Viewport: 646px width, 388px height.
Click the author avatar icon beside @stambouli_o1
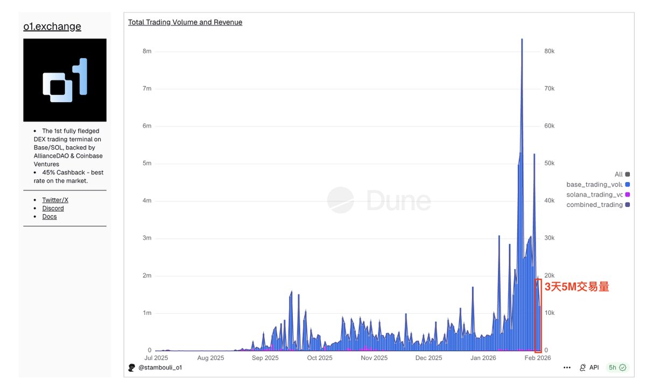pyautogui.click(x=132, y=368)
